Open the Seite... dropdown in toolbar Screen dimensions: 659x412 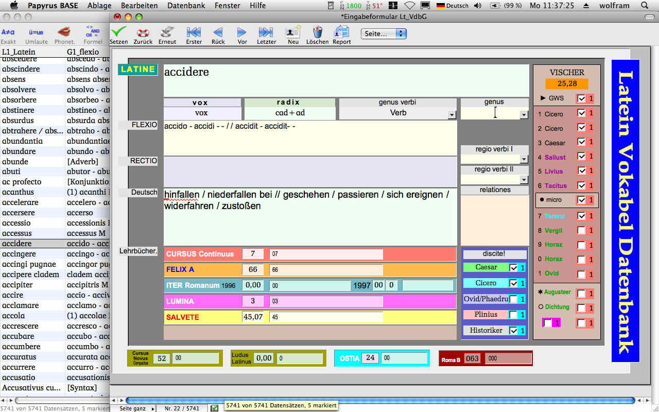pyautogui.click(x=384, y=33)
